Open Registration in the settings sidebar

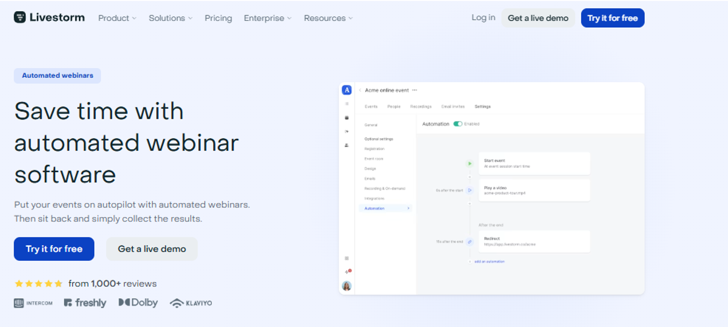click(375, 149)
